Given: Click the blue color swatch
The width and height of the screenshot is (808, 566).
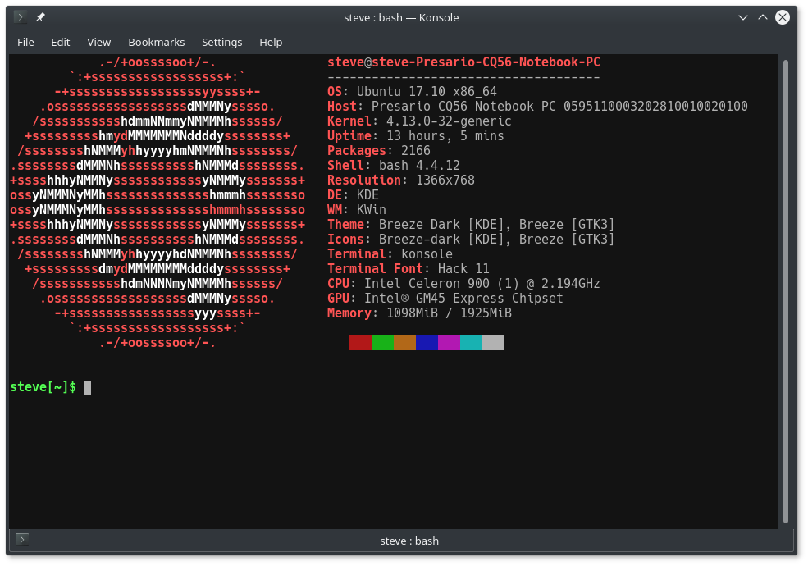Looking at the screenshot, I should [x=427, y=342].
